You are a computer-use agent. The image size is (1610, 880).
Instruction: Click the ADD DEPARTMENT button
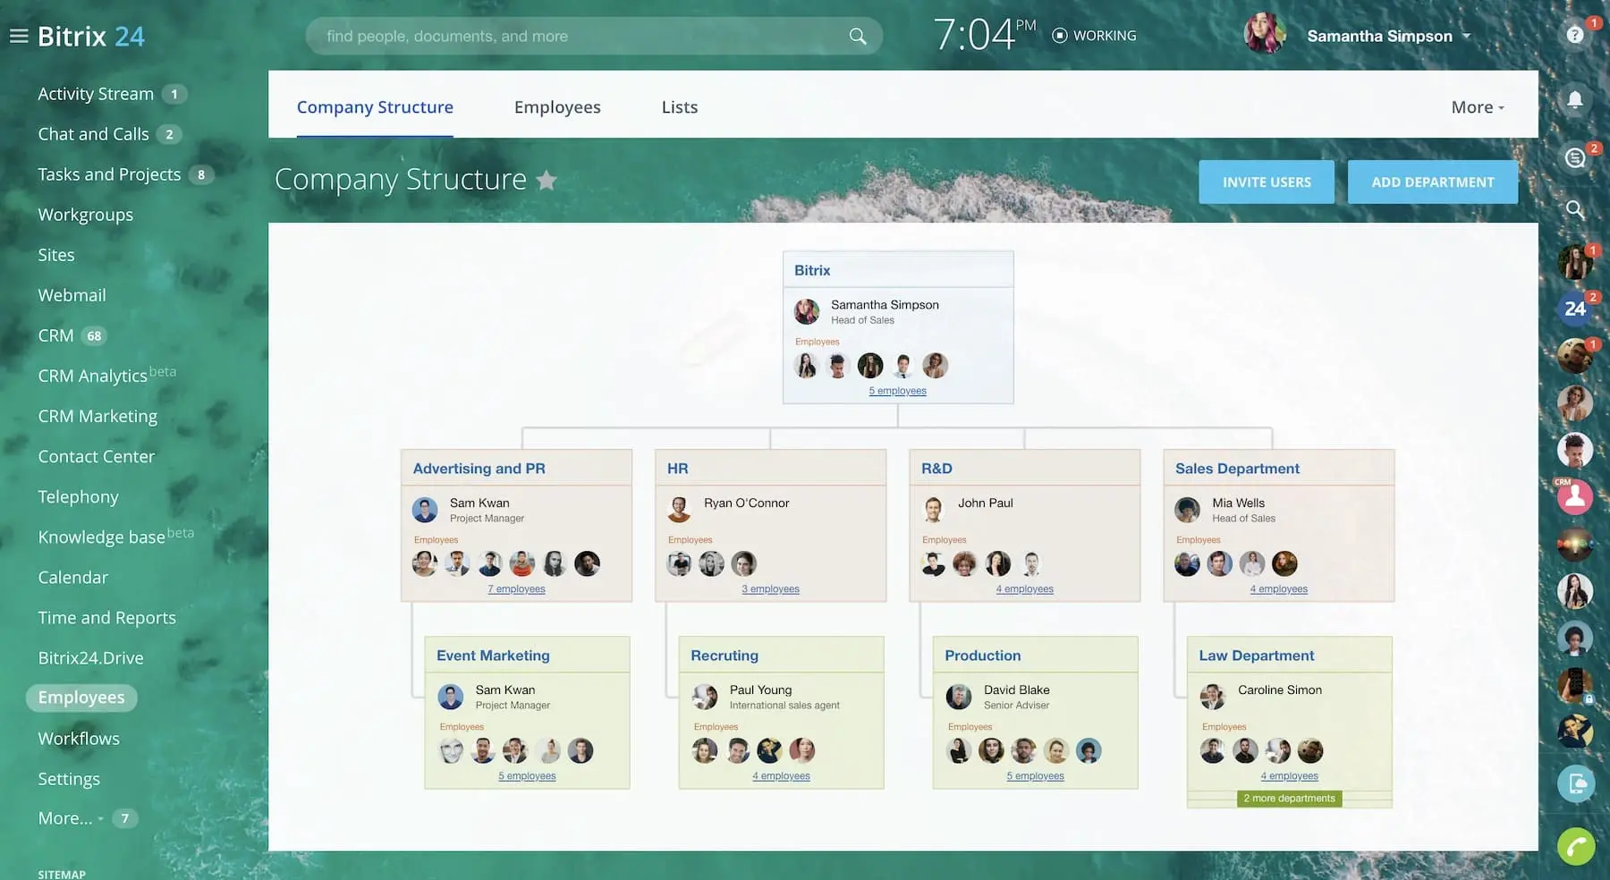(1432, 182)
